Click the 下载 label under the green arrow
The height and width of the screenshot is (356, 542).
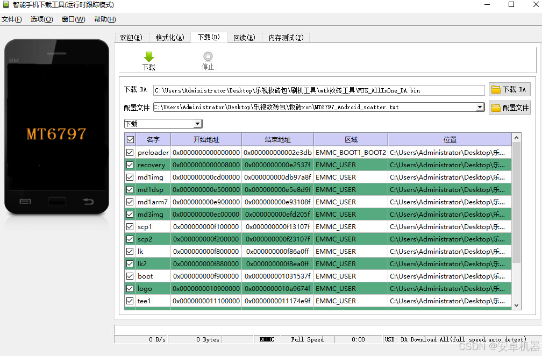(148, 67)
